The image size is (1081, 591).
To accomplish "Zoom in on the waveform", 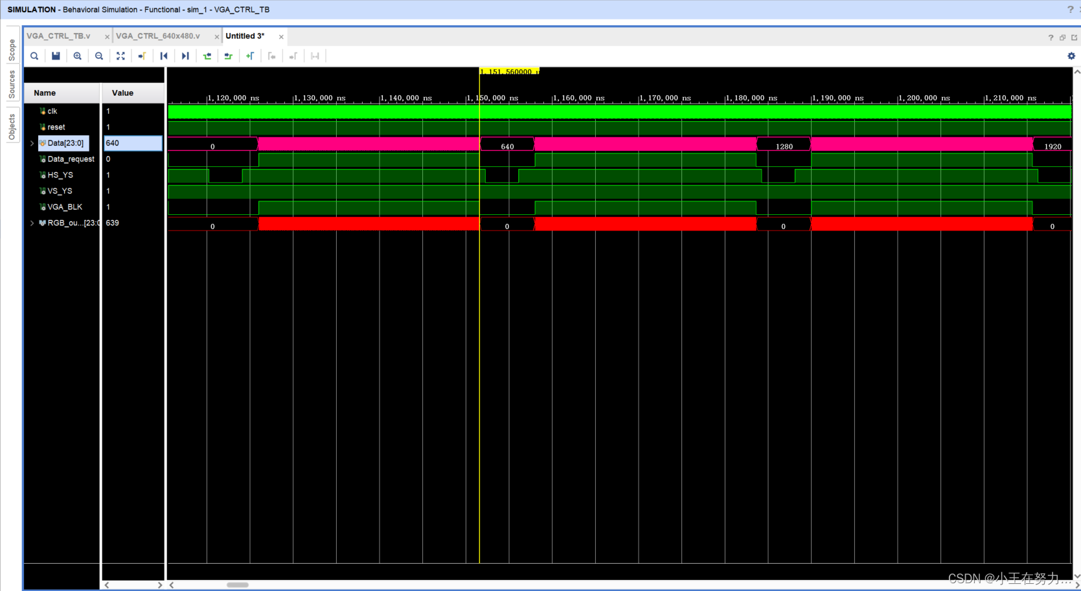I will pyautogui.click(x=78, y=56).
